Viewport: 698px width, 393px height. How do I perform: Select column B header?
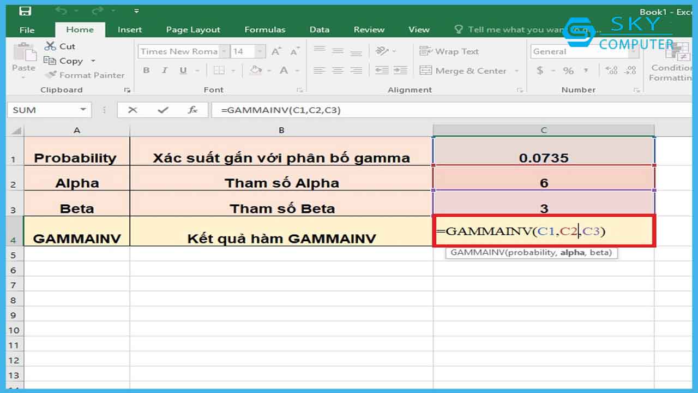point(281,130)
